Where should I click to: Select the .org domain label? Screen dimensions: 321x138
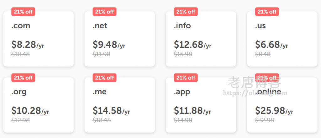19,92
